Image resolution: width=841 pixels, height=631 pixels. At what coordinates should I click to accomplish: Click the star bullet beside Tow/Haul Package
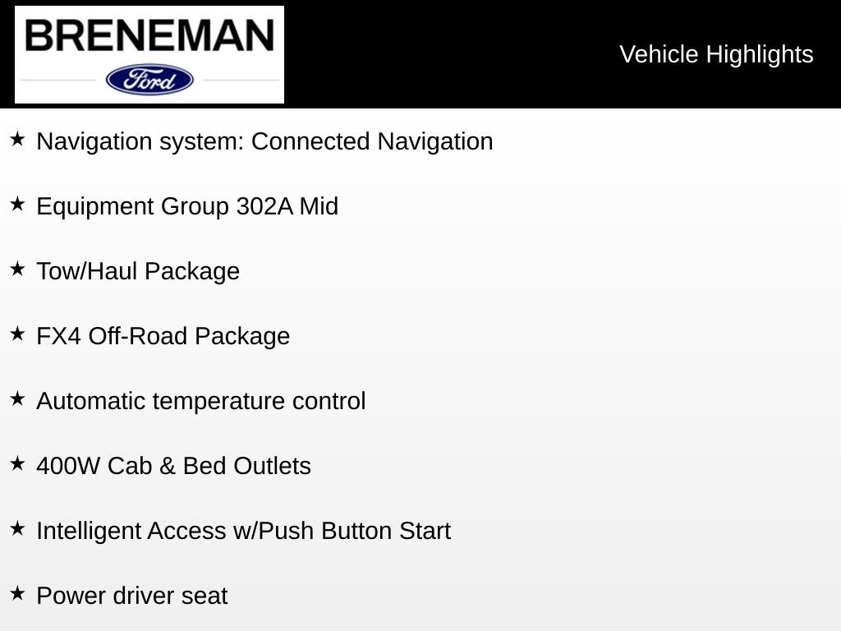(x=17, y=269)
